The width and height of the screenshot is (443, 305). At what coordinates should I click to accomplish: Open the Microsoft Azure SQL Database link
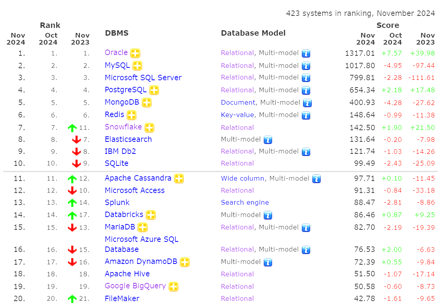click(141, 245)
